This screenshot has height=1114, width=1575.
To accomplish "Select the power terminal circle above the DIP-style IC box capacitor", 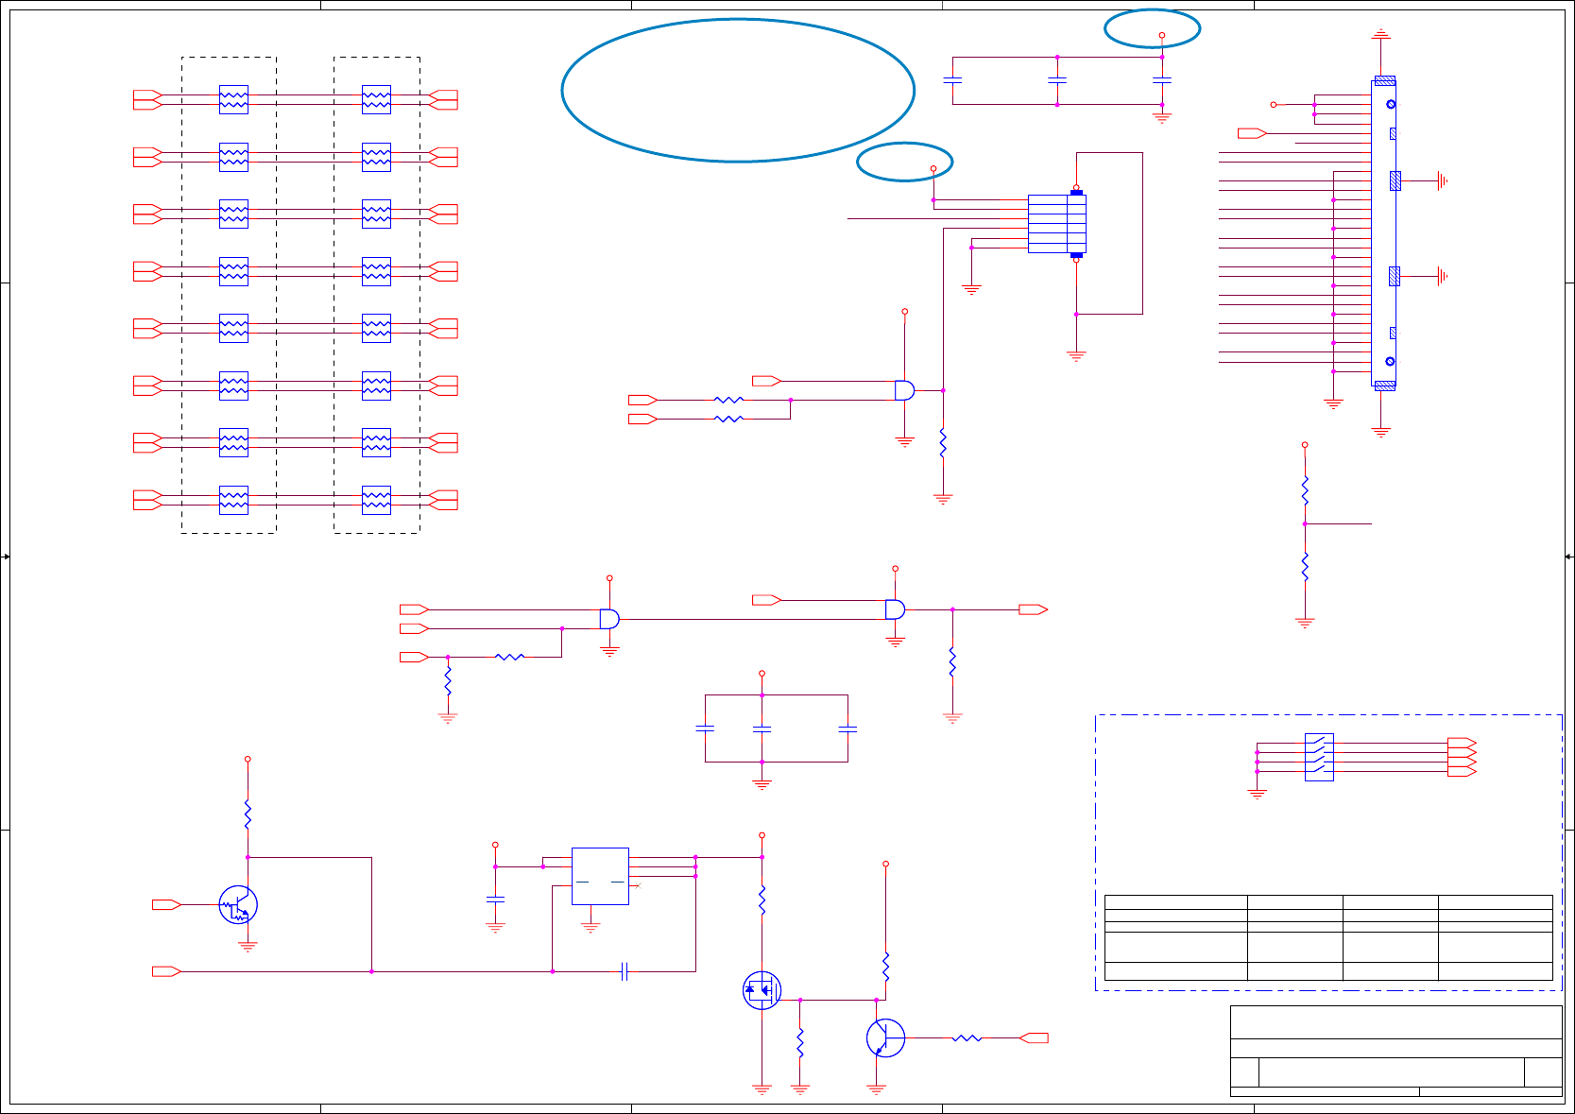I will pyautogui.click(x=495, y=845).
